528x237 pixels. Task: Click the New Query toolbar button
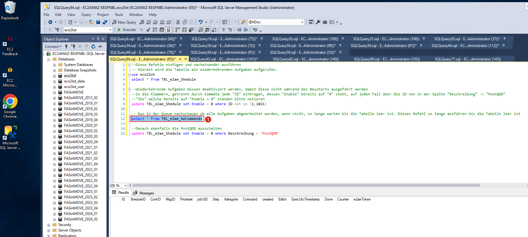[124, 22]
